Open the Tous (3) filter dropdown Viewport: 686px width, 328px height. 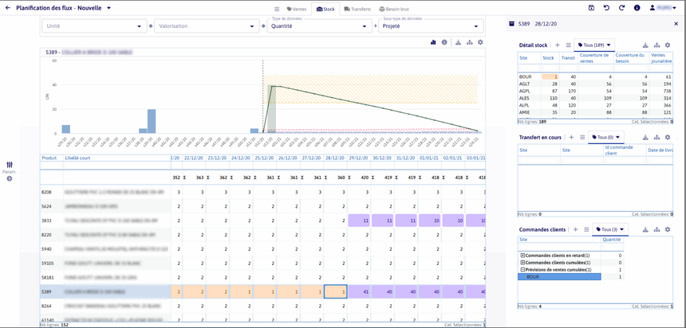610,229
